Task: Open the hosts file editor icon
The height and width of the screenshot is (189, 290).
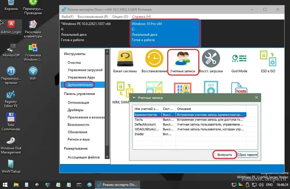Action: pos(239,88)
